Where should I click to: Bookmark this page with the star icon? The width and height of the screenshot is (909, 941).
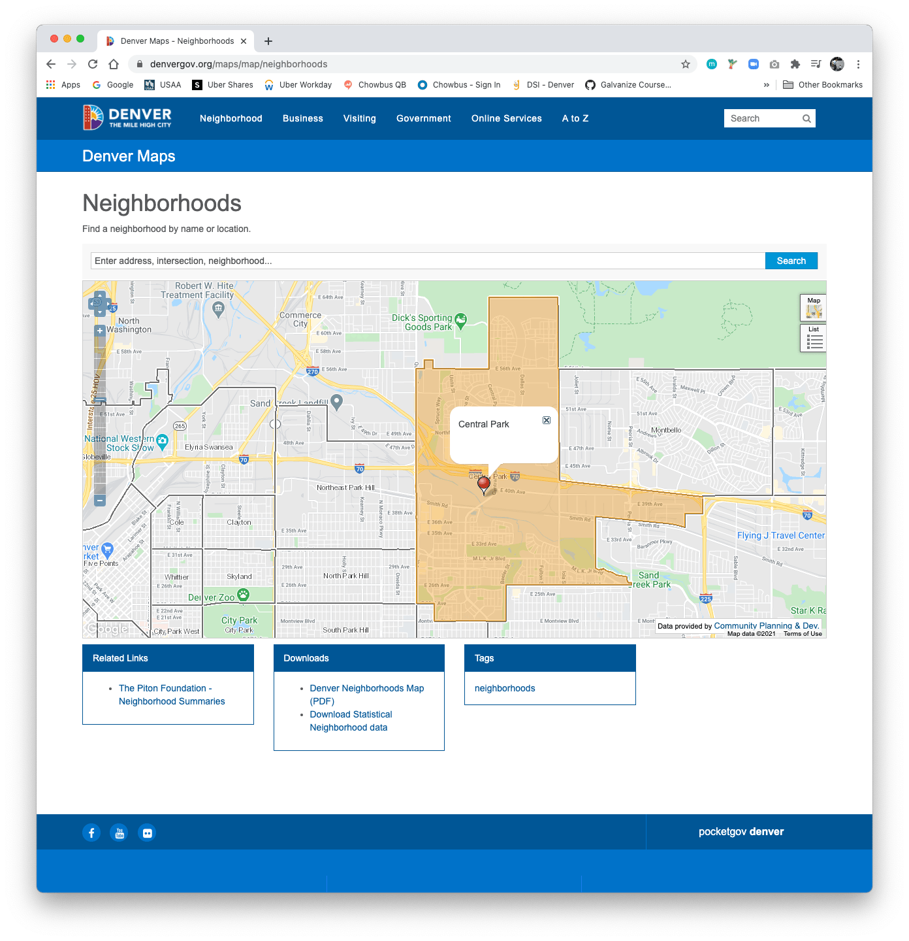click(x=686, y=64)
